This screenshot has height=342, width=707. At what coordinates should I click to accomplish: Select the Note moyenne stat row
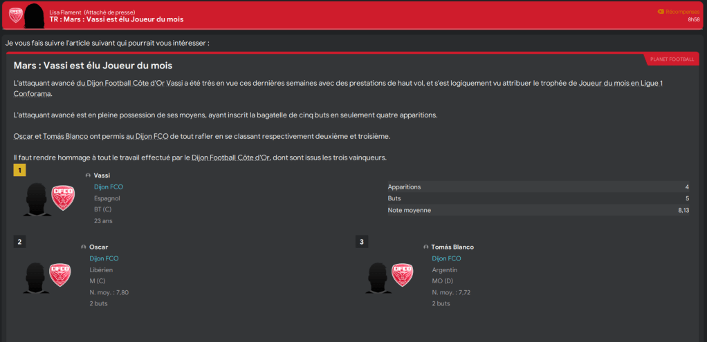point(538,210)
